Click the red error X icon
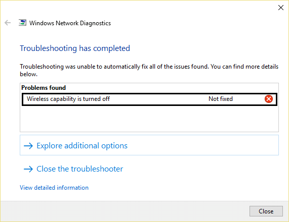The width and height of the screenshot is (289, 222). coord(269,99)
